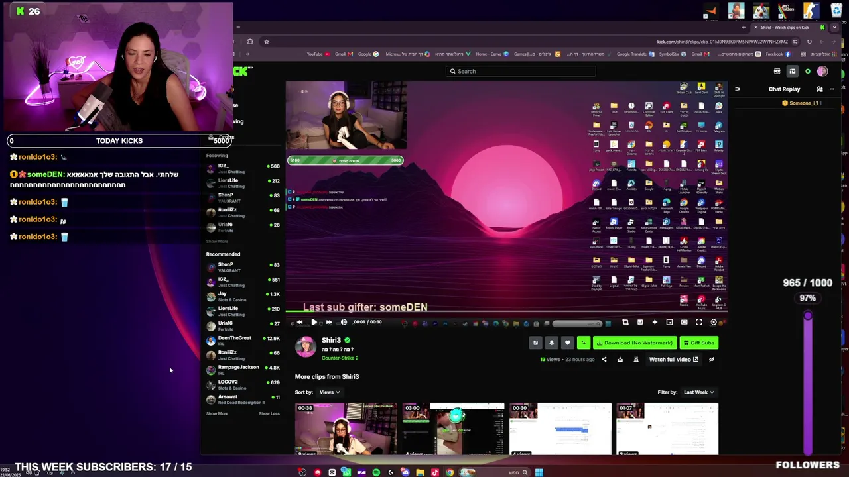This screenshot has width=849, height=477.
Task: Open a new browser tab
Action: click(x=744, y=28)
